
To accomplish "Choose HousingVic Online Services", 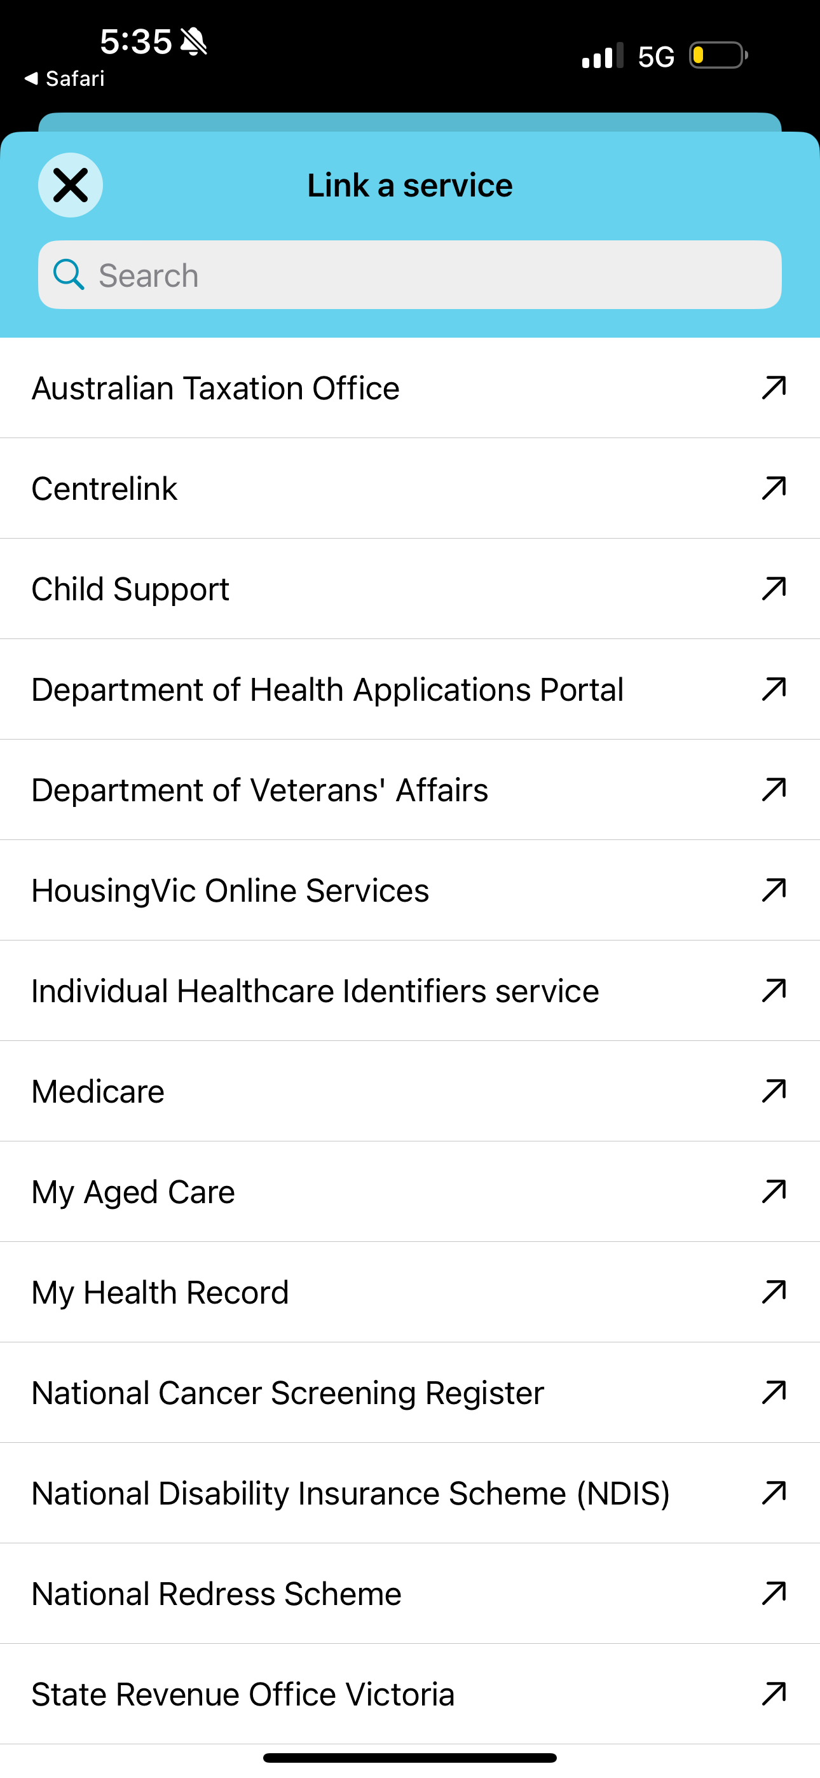I will pos(410,890).
